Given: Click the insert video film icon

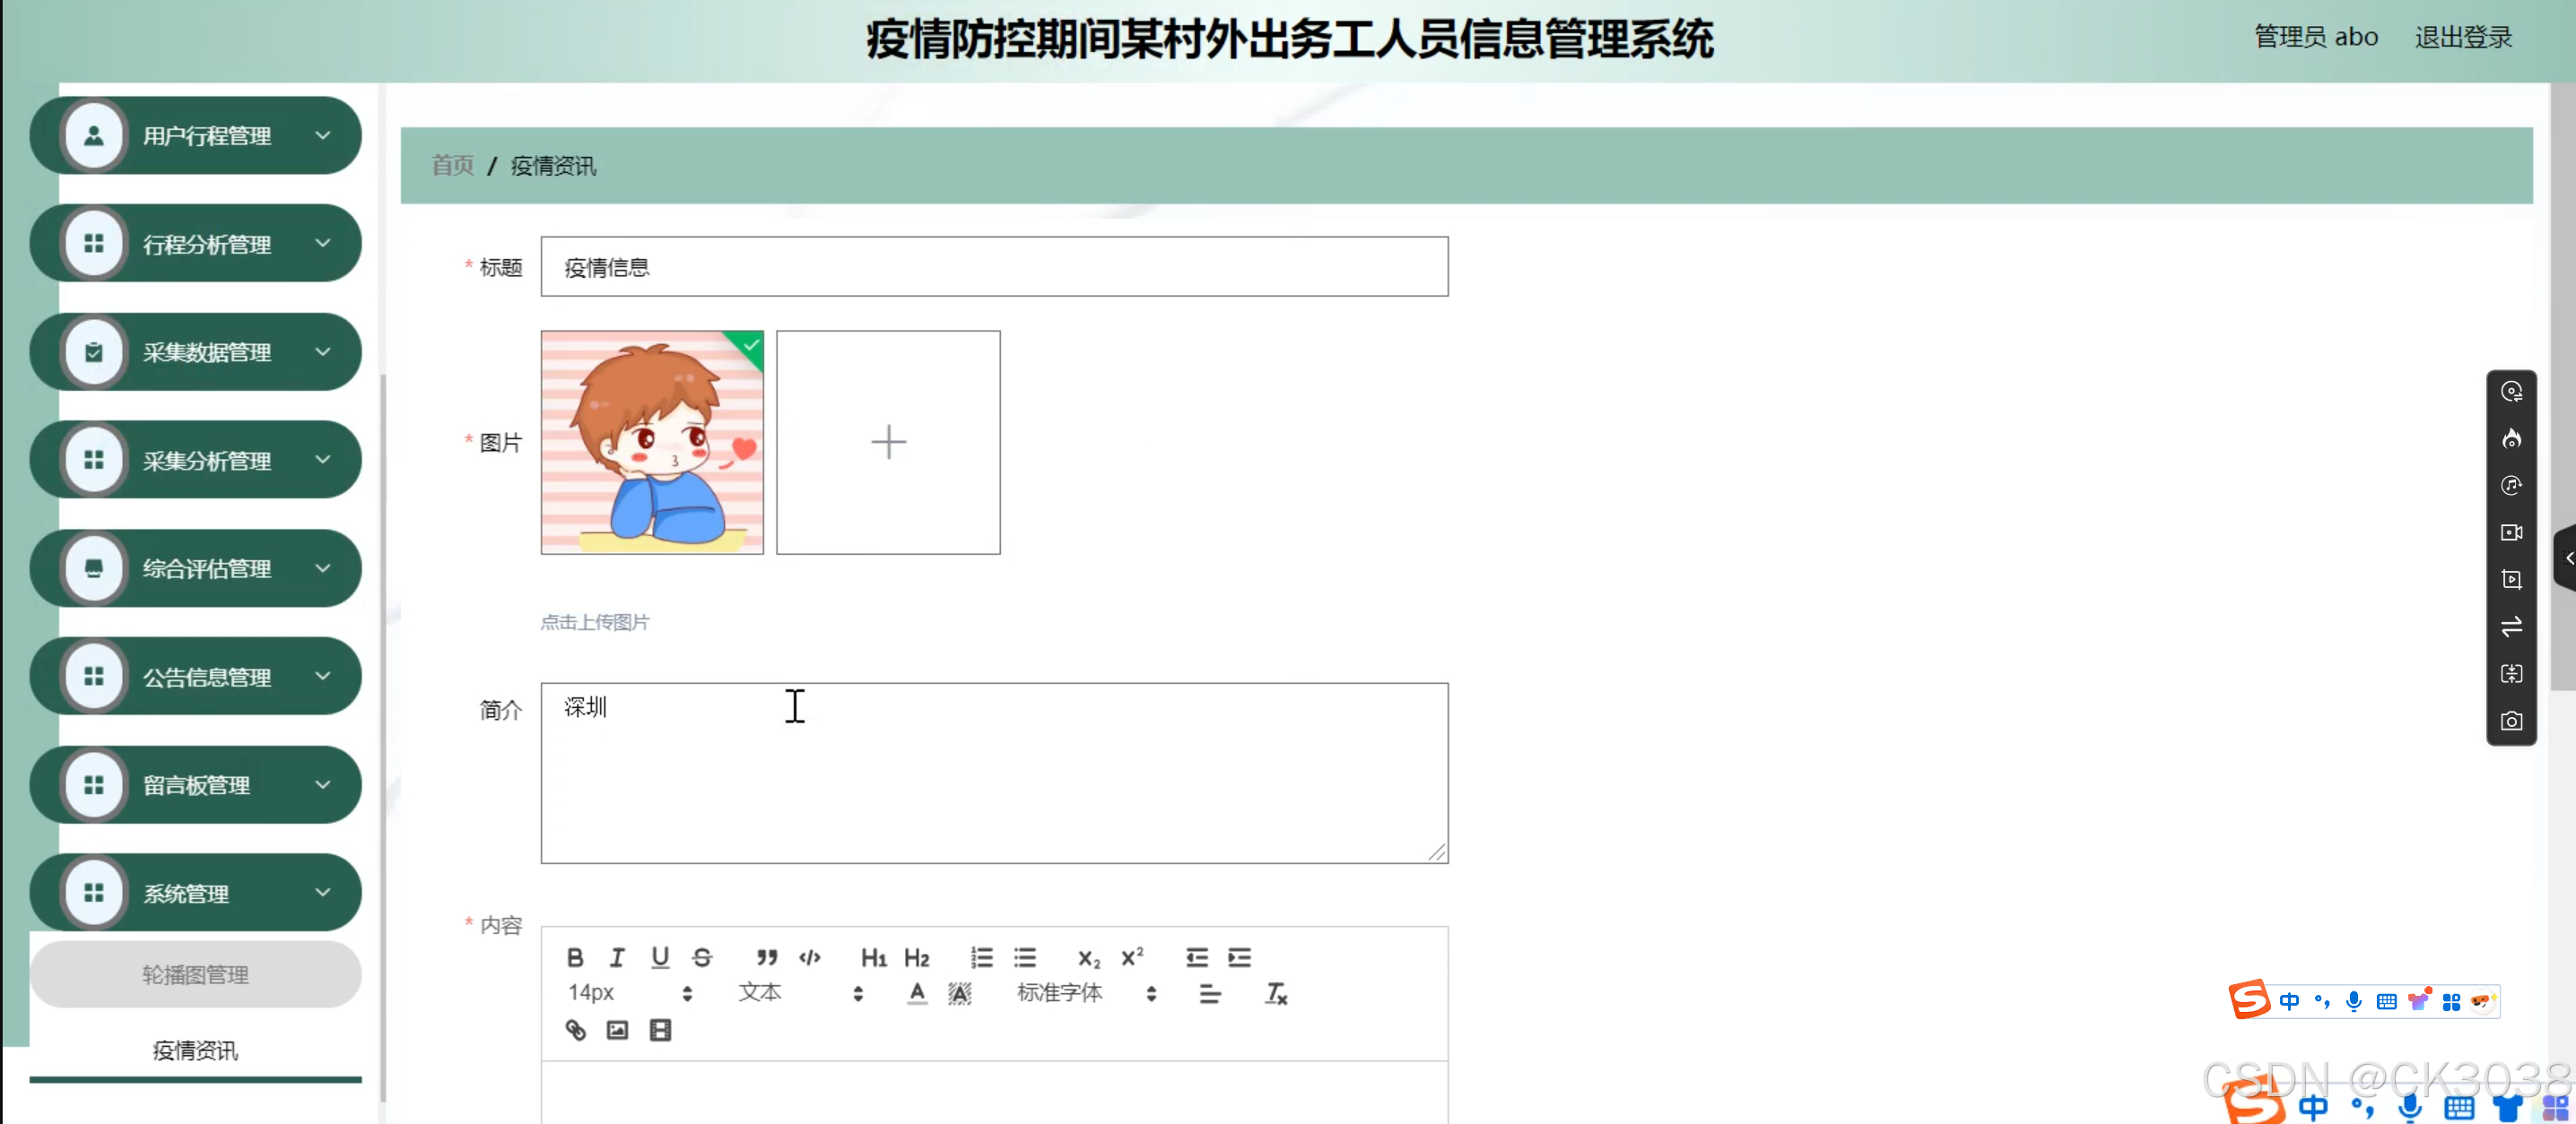Looking at the screenshot, I should (660, 1030).
